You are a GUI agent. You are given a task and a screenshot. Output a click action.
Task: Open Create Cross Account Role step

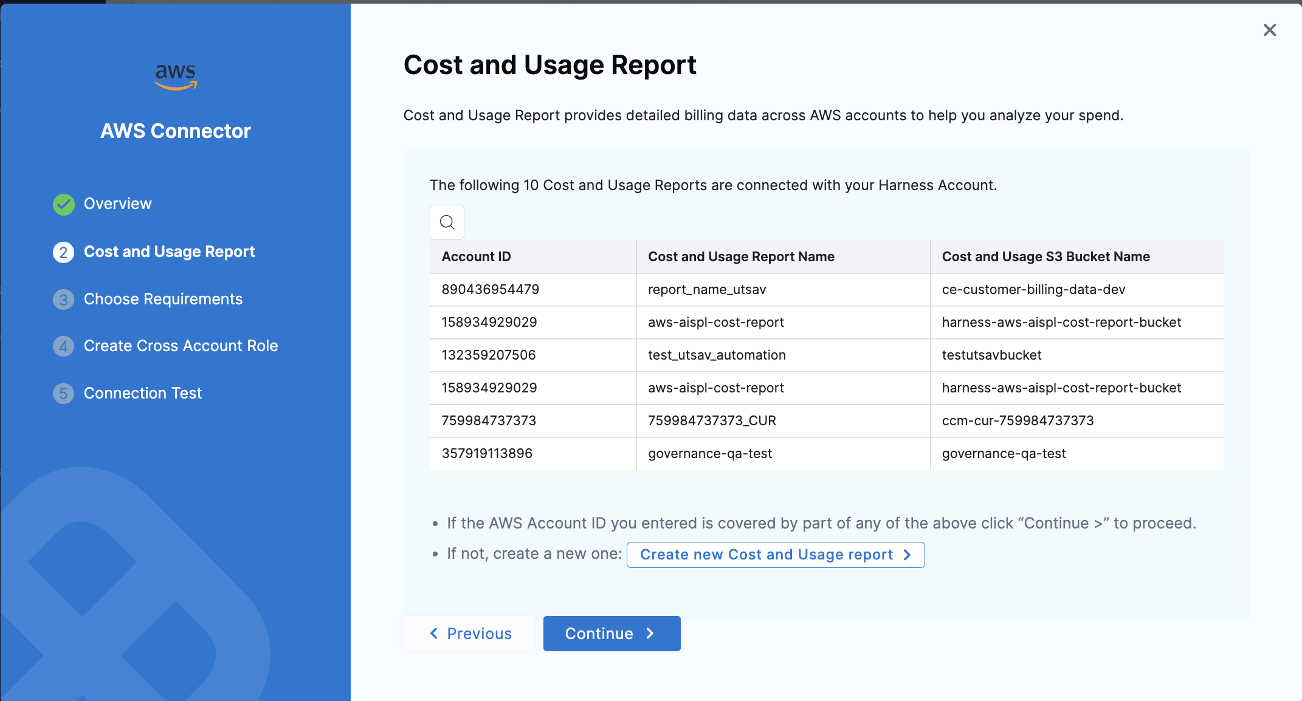pyautogui.click(x=181, y=346)
